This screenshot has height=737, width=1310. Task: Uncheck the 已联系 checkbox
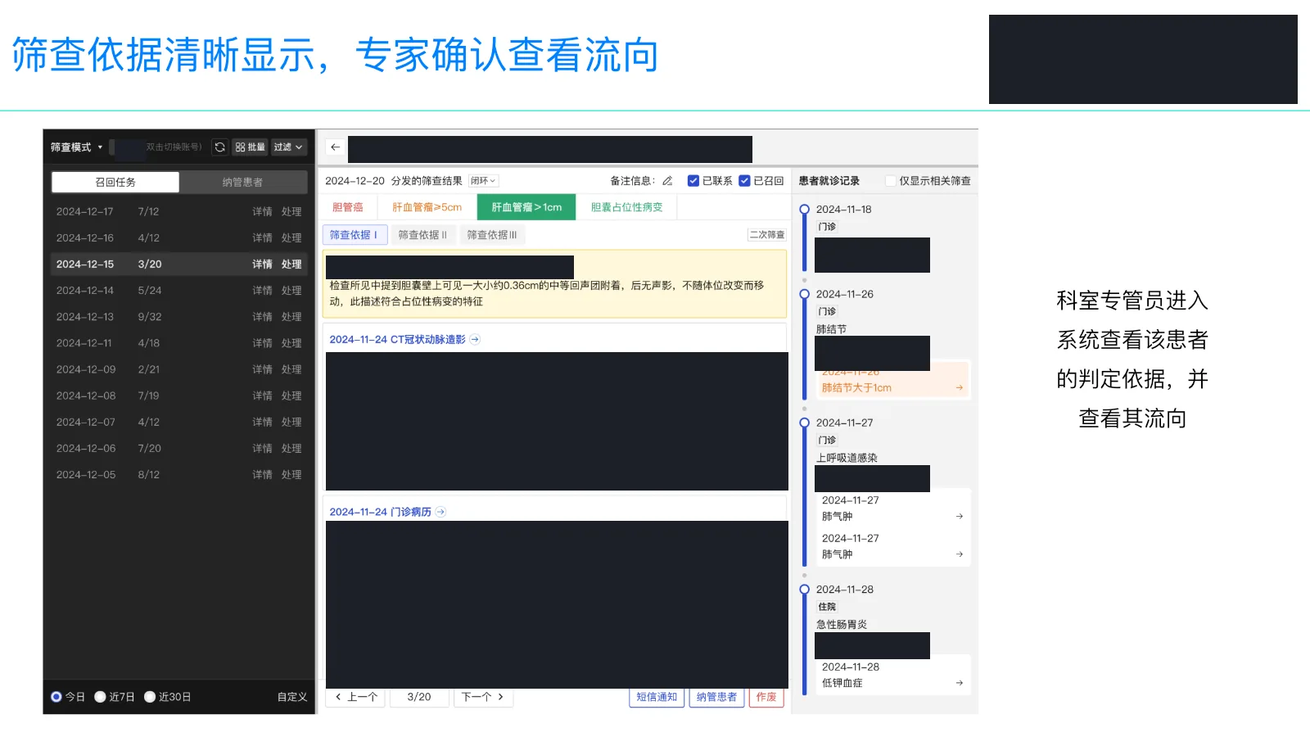pos(693,181)
